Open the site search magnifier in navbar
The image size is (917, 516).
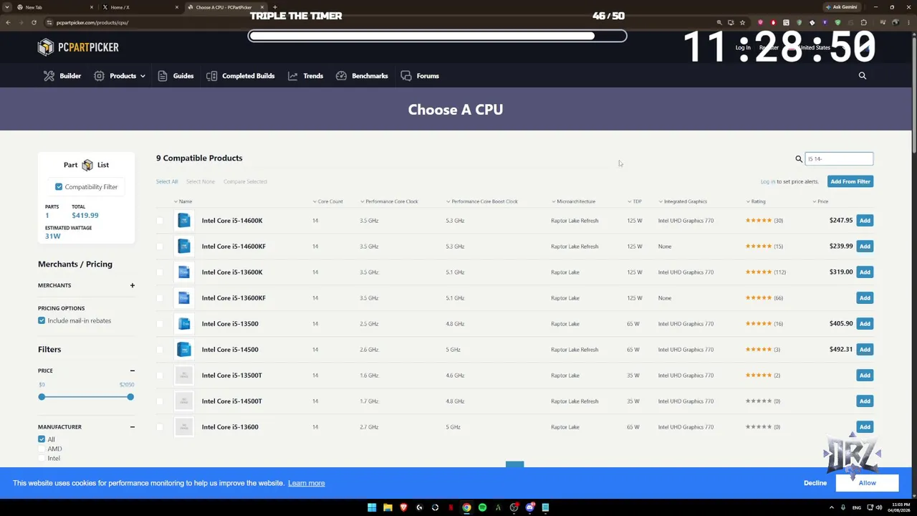tap(863, 76)
